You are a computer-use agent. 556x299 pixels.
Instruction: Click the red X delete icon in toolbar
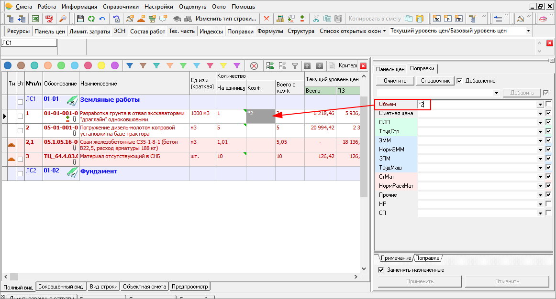pos(267,19)
